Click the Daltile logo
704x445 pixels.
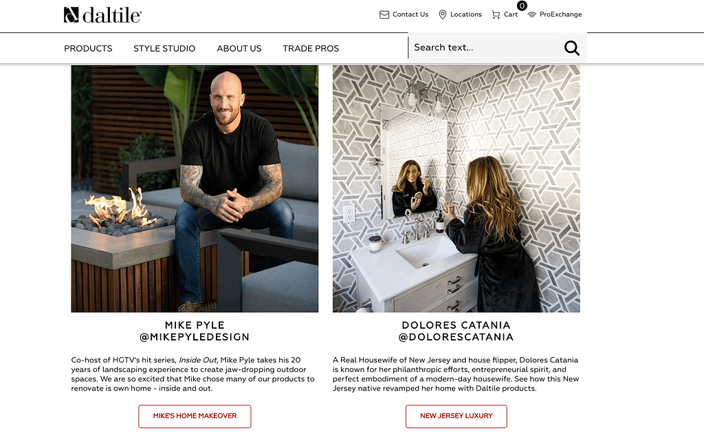[x=103, y=15]
